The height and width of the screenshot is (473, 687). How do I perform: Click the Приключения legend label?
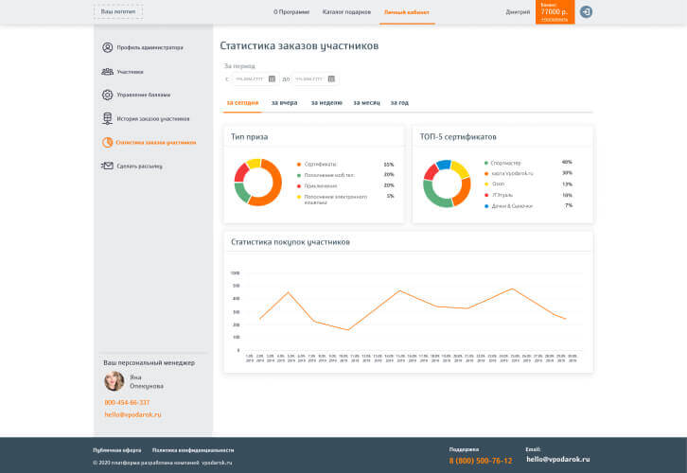point(321,185)
